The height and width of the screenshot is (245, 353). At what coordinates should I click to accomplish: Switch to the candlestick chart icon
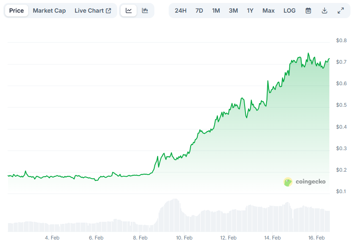pos(145,10)
